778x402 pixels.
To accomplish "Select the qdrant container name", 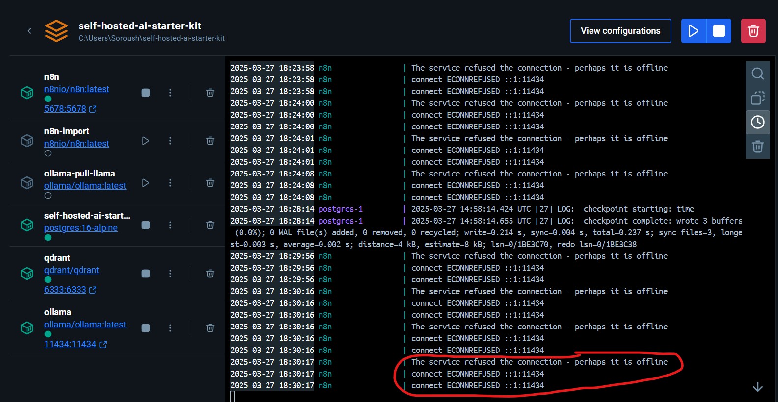I will (57, 258).
